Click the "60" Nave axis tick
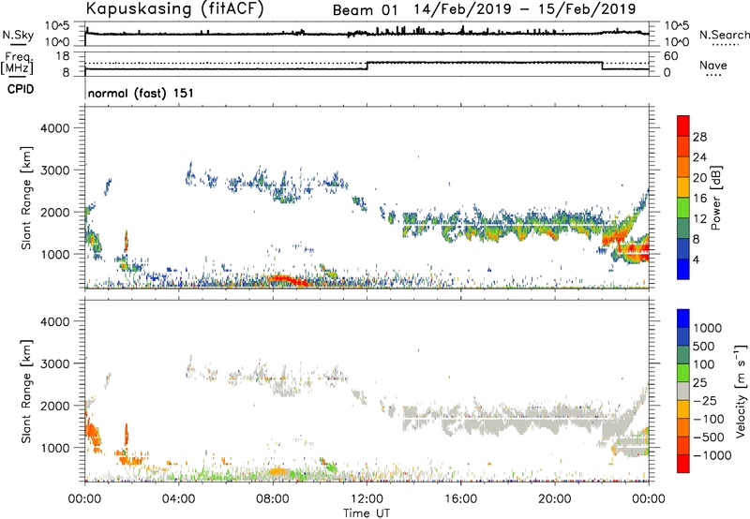The image size is (750, 519). tap(671, 56)
